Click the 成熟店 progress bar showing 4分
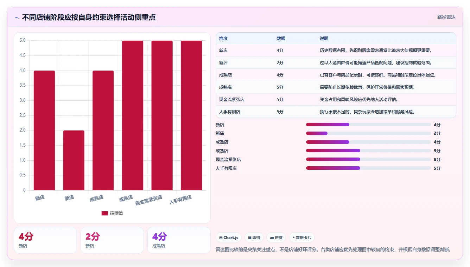The width and height of the screenshot is (470, 267). (368, 142)
